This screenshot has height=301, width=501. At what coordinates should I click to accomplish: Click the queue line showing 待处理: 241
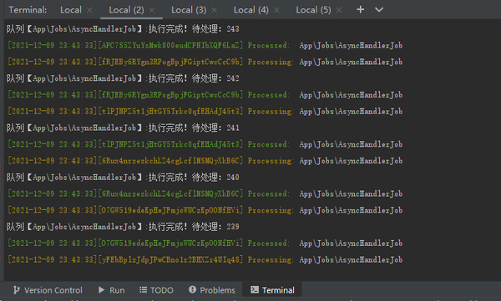(x=123, y=128)
